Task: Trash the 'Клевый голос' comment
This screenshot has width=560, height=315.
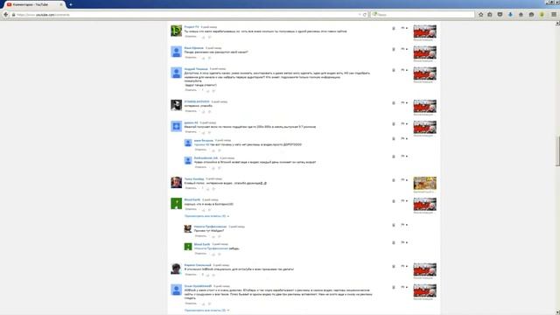Action: click(x=394, y=180)
